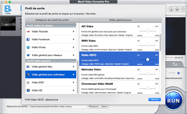Click the YouTube icon in the profile list
The image size is (187, 114).
click(x=28, y=32)
